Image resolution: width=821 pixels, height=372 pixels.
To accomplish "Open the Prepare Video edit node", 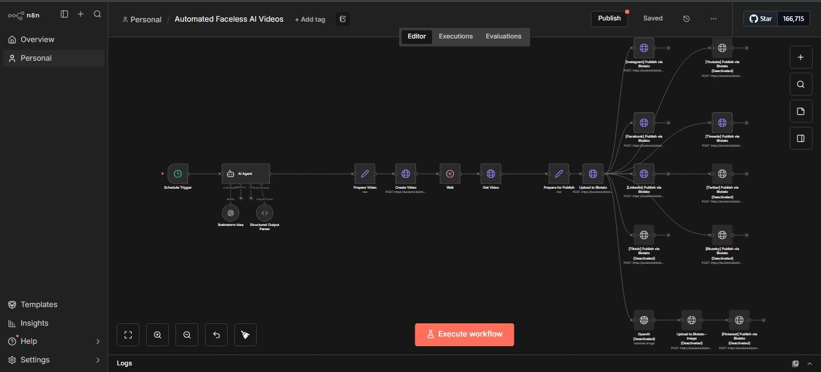I will tap(365, 174).
